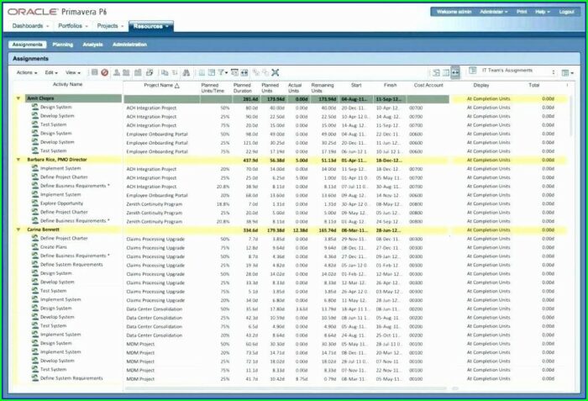The height and width of the screenshot is (401, 588).
Task: Click the blue full-screen maximize icon
Action: (x=276, y=72)
